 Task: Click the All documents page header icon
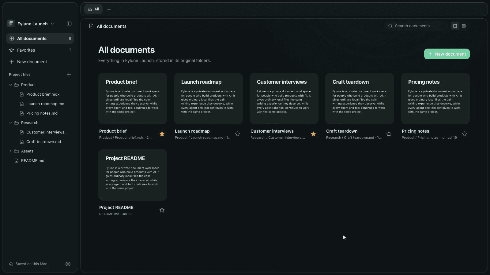(91, 26)
